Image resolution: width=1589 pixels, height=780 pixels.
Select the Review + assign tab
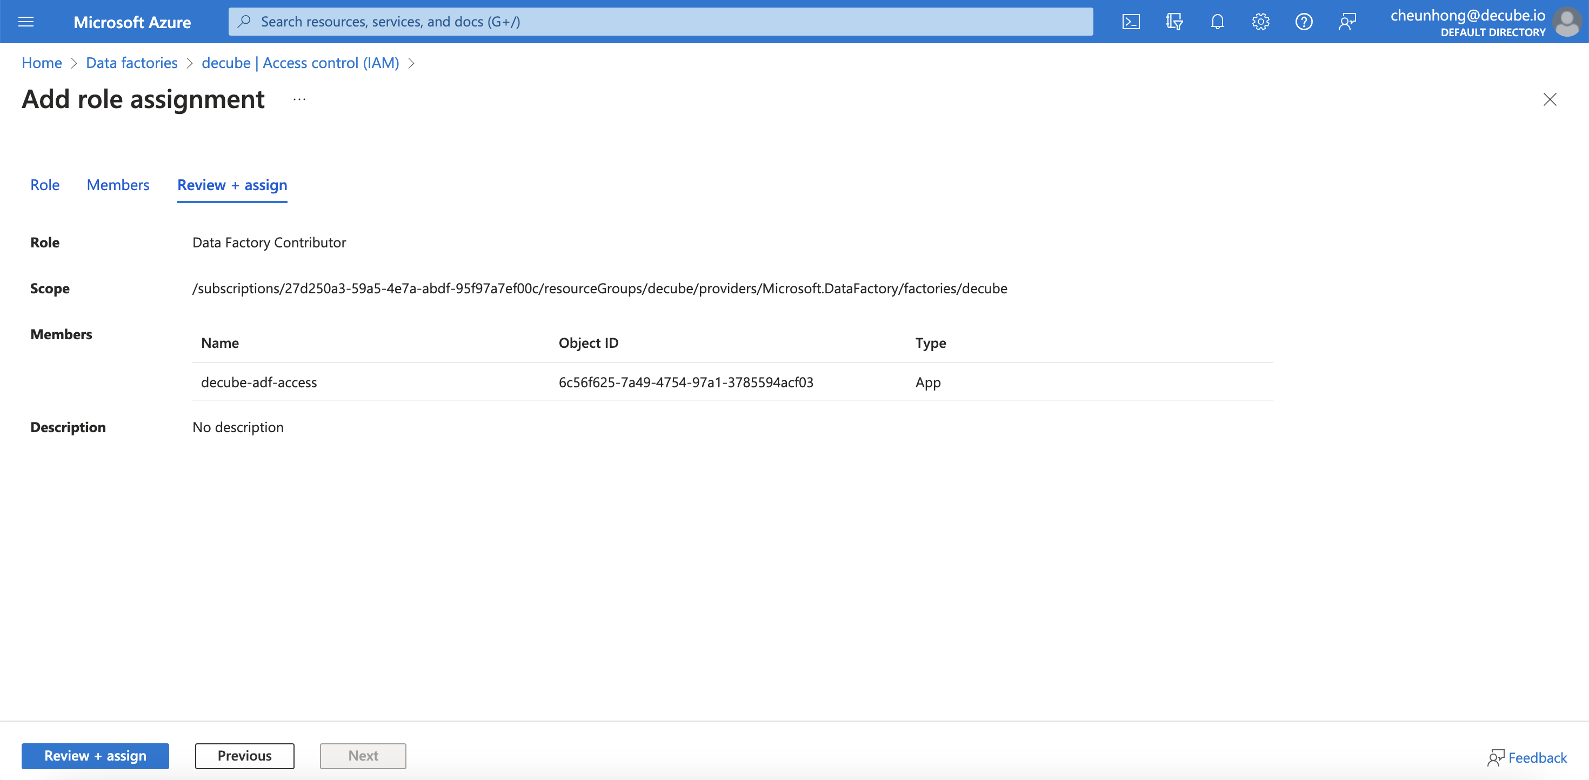[x=232, y=185]
